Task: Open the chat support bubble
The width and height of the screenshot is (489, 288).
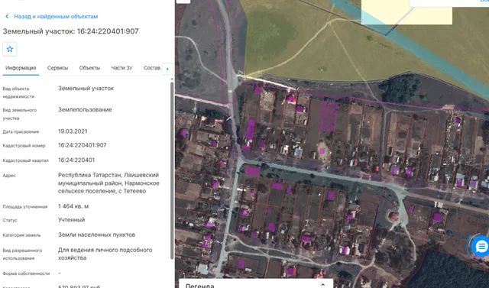Action: 481,247
